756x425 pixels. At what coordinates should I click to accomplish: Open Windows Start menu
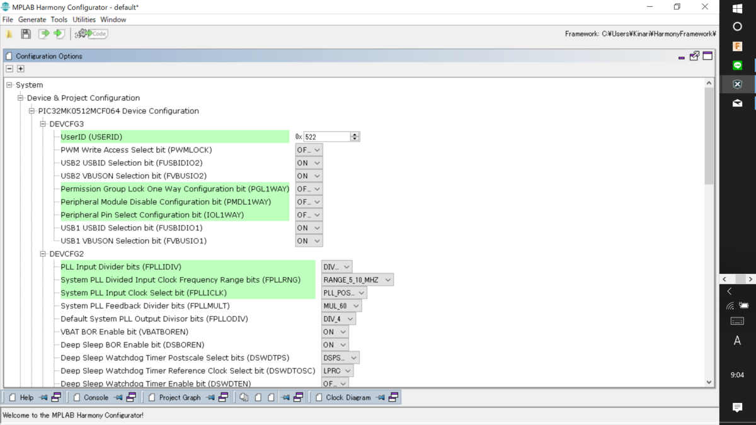click(738, 8)
